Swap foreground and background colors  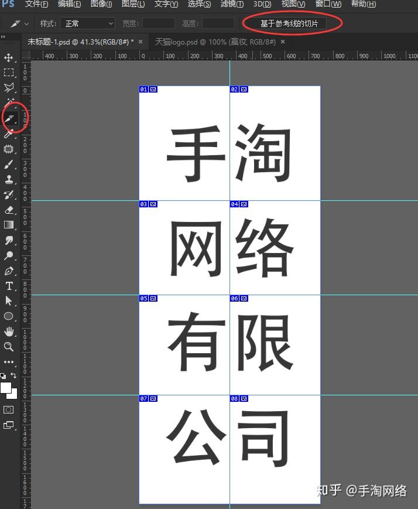coord(13,375)
